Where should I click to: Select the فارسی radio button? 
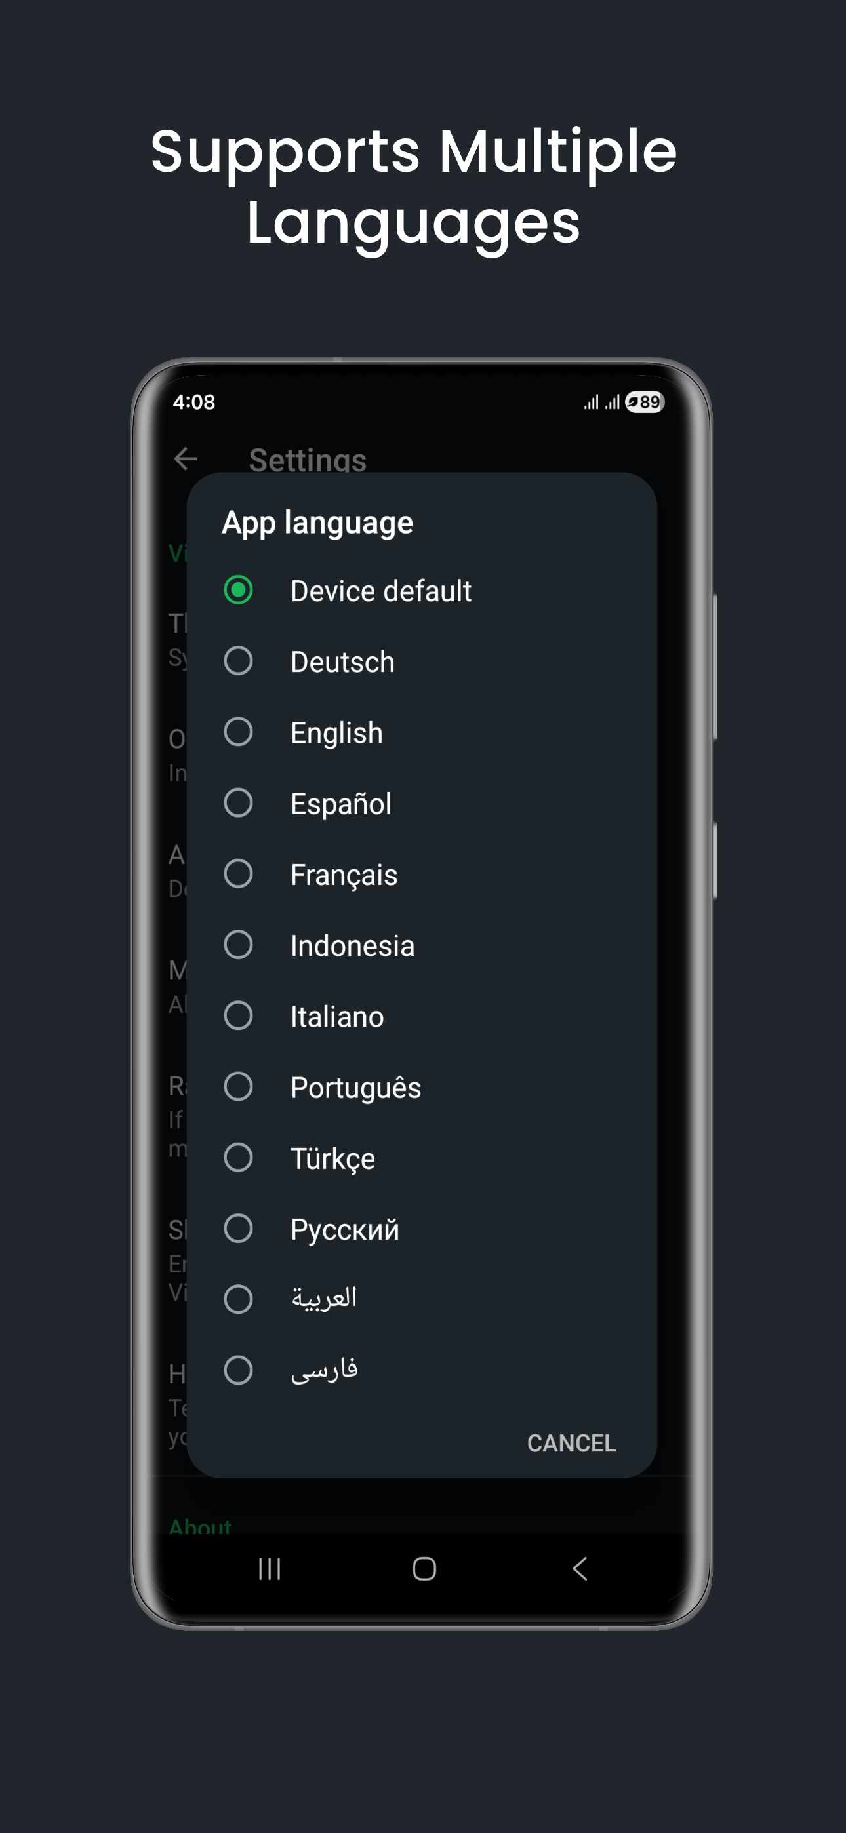point(239,1370)
